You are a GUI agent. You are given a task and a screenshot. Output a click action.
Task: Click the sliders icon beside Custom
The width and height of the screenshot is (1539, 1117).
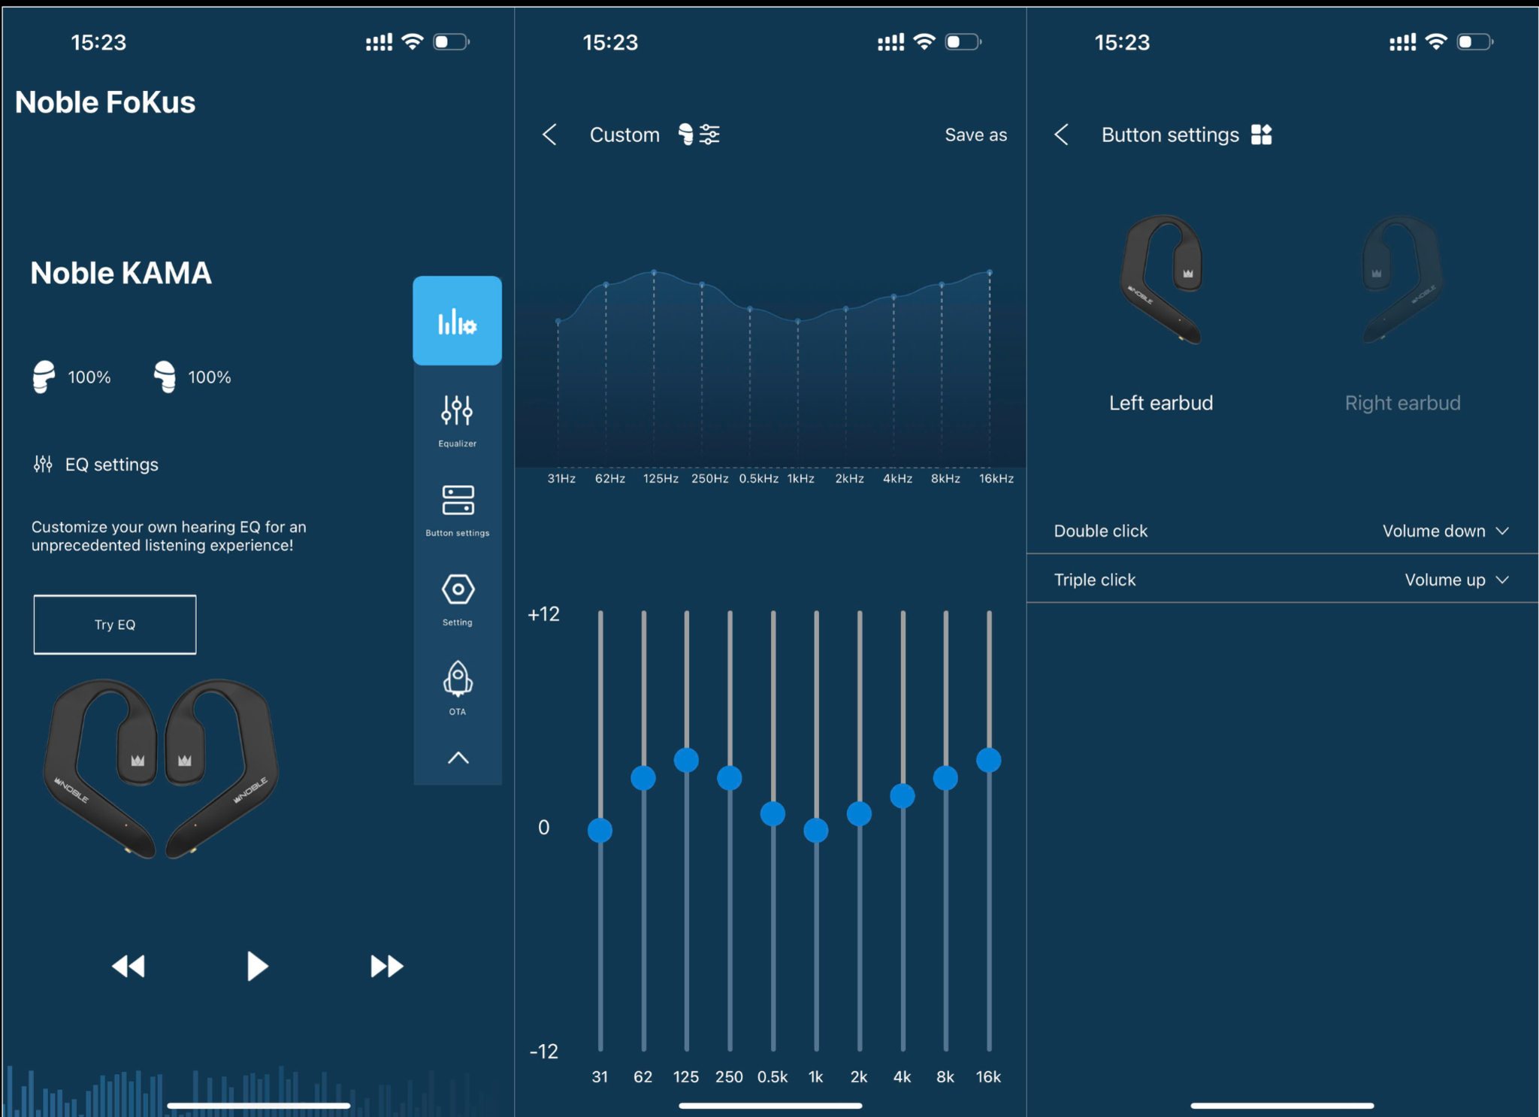(709, 135)
